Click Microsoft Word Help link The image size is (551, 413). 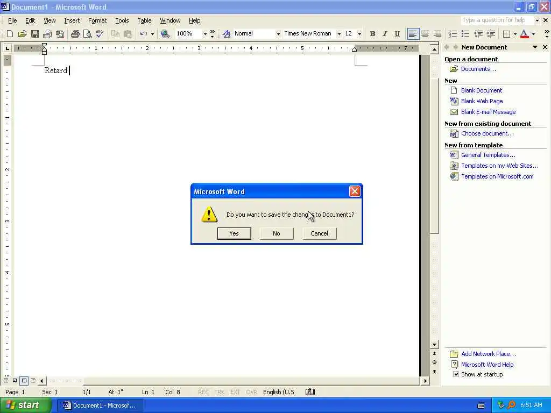pos(487,365)
